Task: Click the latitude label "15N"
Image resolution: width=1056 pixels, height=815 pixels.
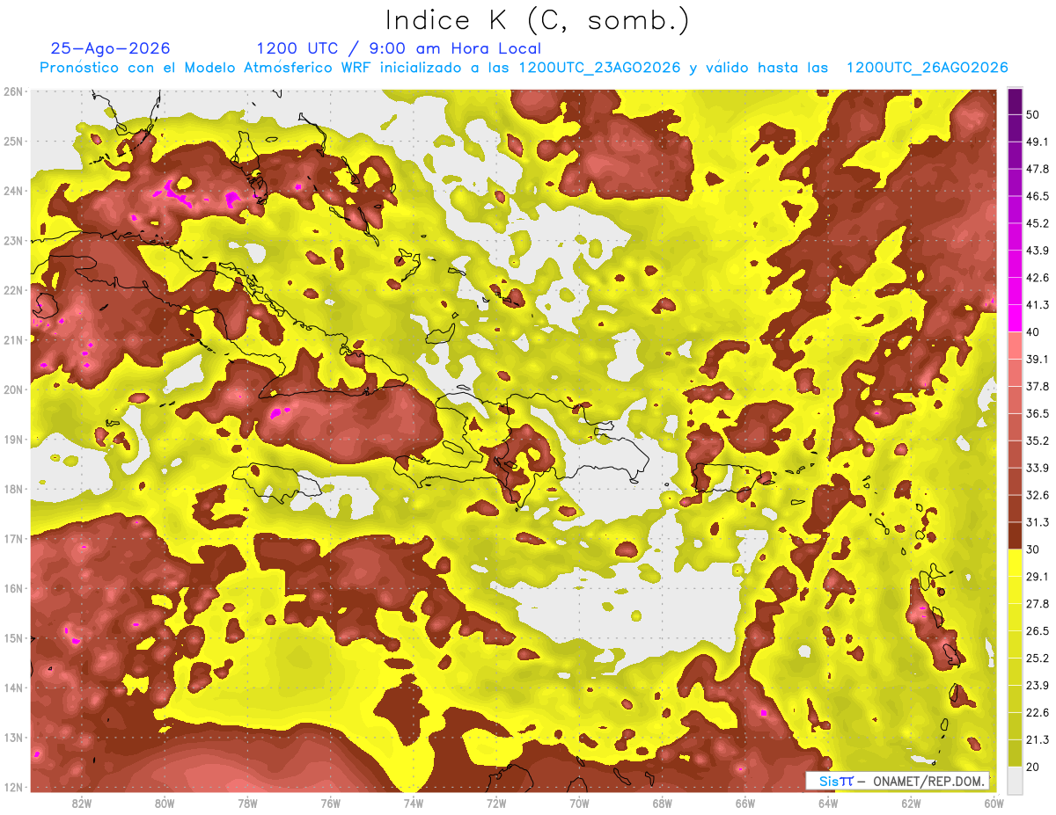Action: pyautogui.click(x=14, y=637)
